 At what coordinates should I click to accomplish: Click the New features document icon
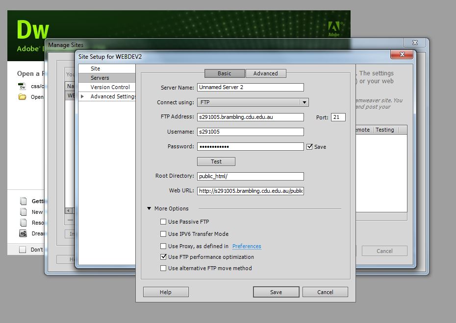pos(23,212)
